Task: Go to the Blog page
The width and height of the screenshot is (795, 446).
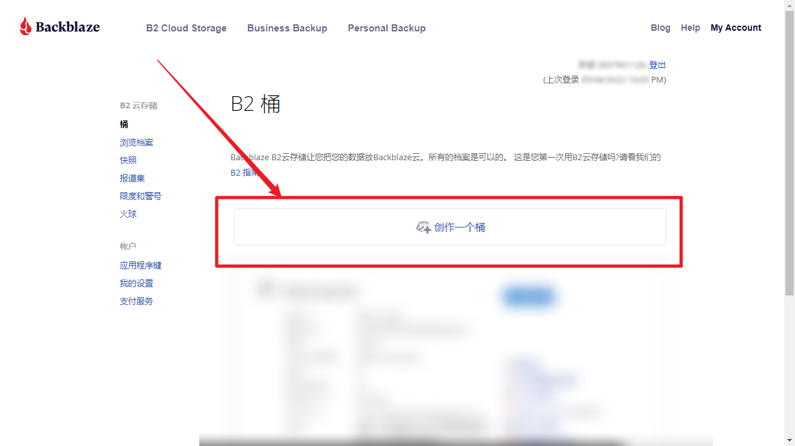Action: tap(660, 28)
